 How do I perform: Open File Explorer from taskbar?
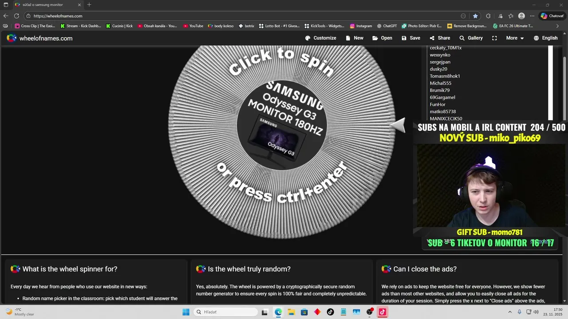[291, 312]
